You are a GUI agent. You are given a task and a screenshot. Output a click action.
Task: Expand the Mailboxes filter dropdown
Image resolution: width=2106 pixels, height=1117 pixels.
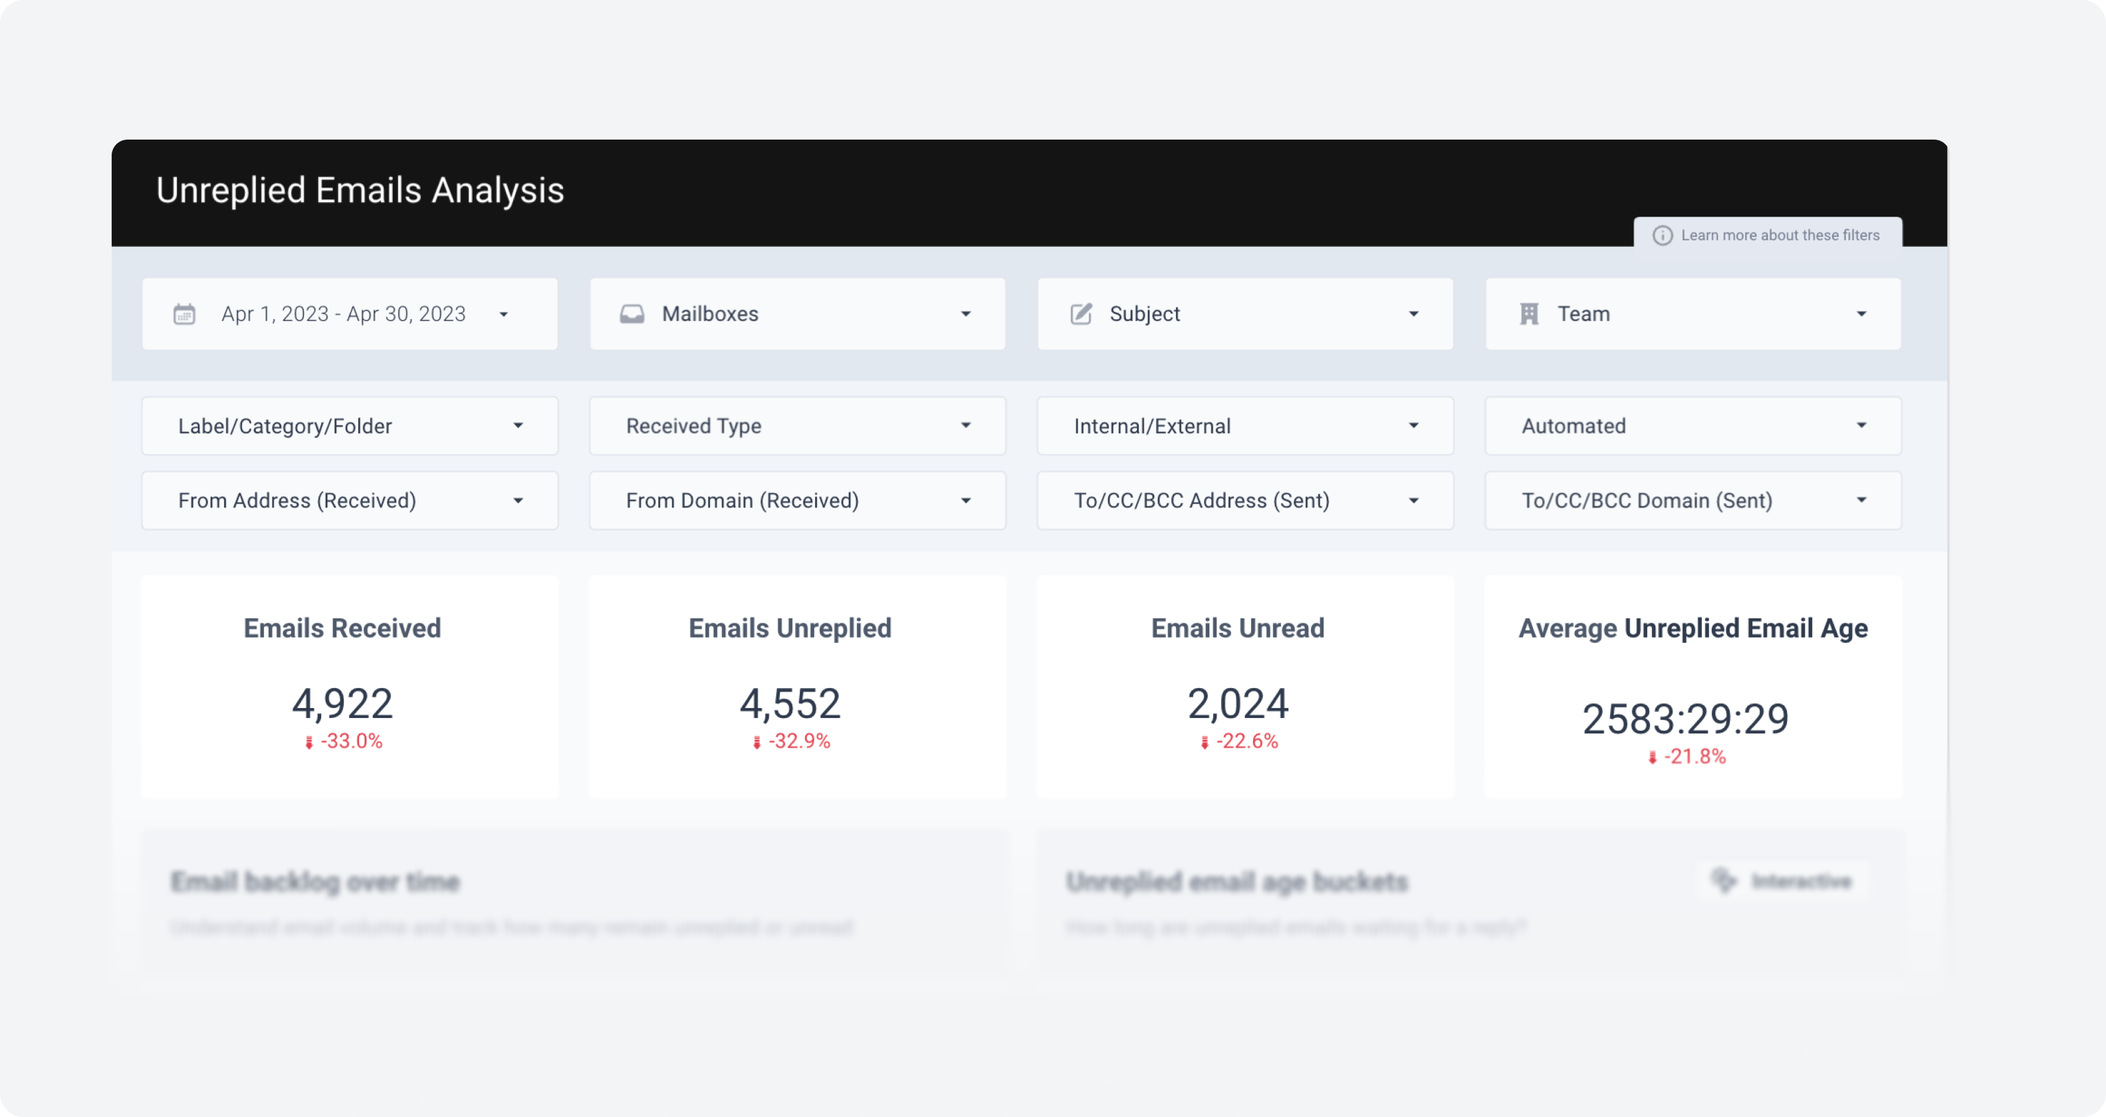965,314
